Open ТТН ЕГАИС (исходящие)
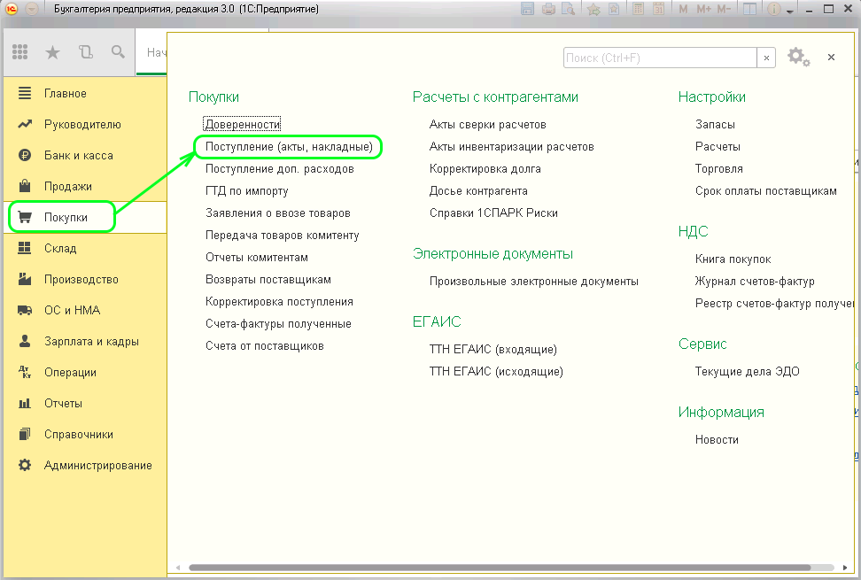 [496, 372]
